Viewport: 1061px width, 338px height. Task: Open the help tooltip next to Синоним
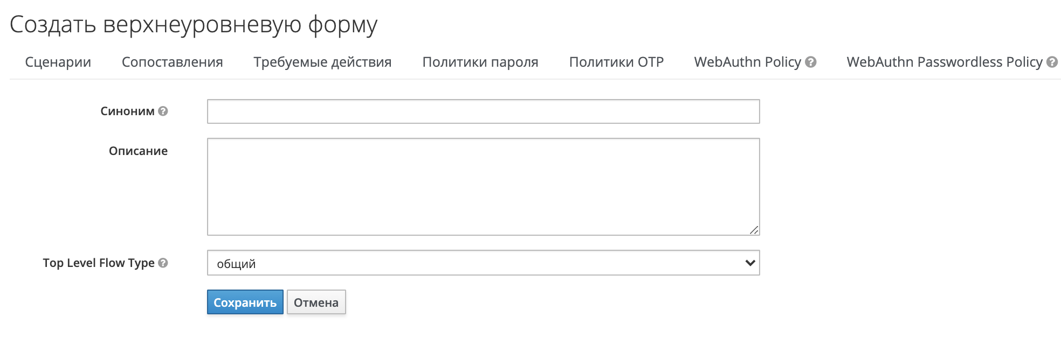coord(163,111)
